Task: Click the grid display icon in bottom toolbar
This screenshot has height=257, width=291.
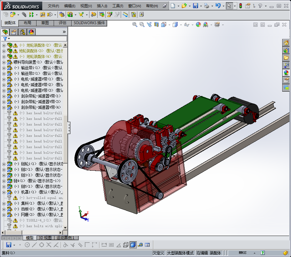Action: [111, 245]
